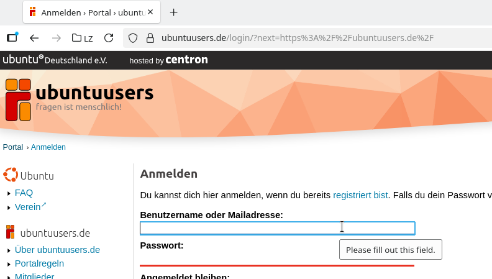Open the Portalregeln sidebar link
The image size is (492, 279).
click(39, 263)
